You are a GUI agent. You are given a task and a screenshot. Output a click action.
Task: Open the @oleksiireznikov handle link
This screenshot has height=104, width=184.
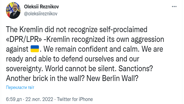click(x=41, y=14)
